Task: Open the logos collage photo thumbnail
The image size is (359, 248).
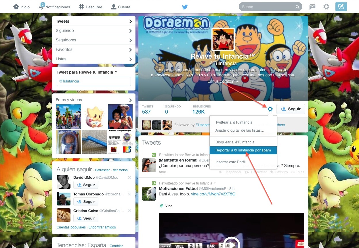Action: (120, 142)
